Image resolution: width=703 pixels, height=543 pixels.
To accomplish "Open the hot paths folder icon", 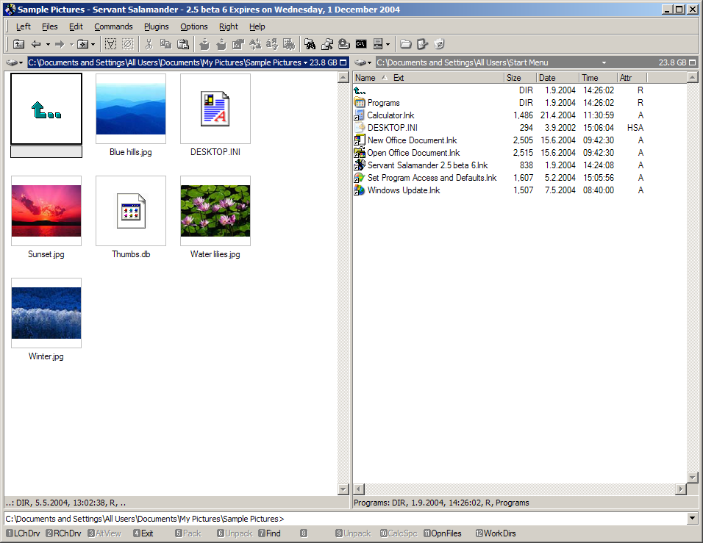I will [x=81, y=44].
